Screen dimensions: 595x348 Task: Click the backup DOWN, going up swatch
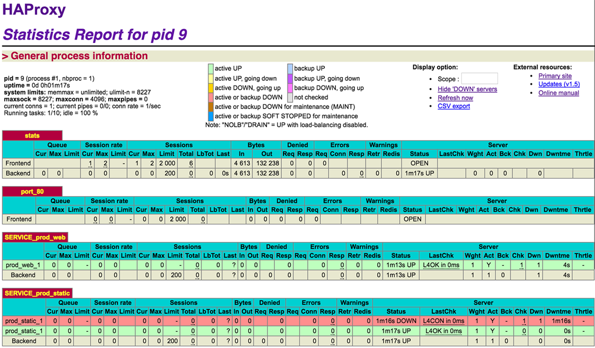tap(291, 88)
